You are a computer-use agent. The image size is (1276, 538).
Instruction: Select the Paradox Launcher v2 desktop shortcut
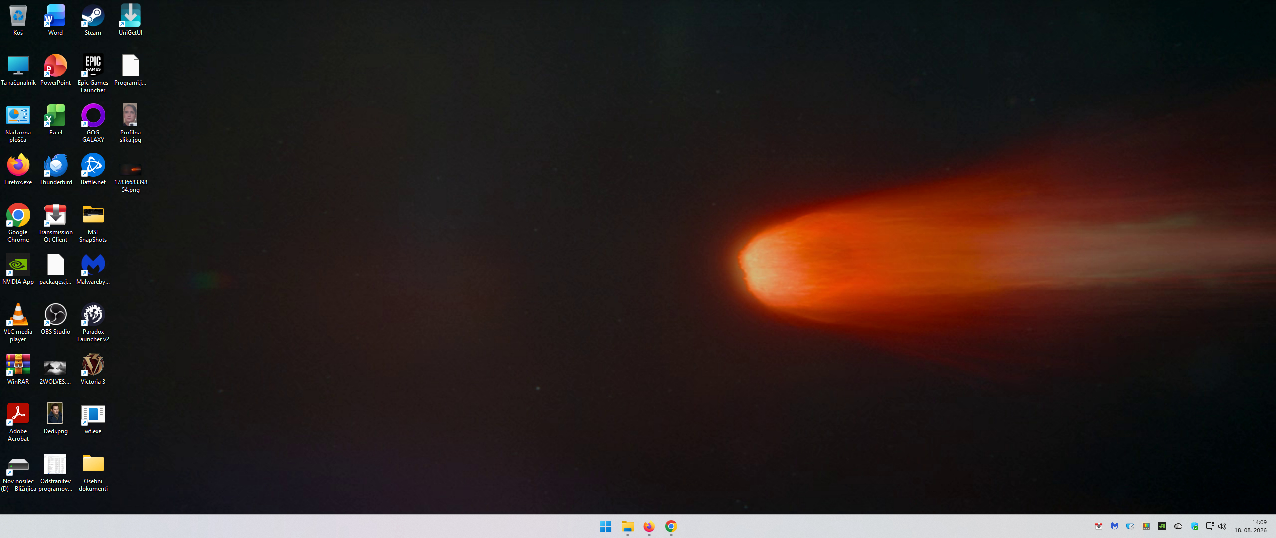coord(93,322)
